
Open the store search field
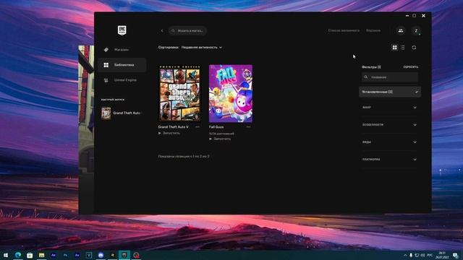pyautogui.click(x=187, y=30)
